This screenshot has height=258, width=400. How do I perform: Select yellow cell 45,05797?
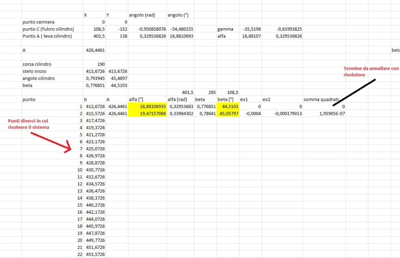click(x=228, y=114)
